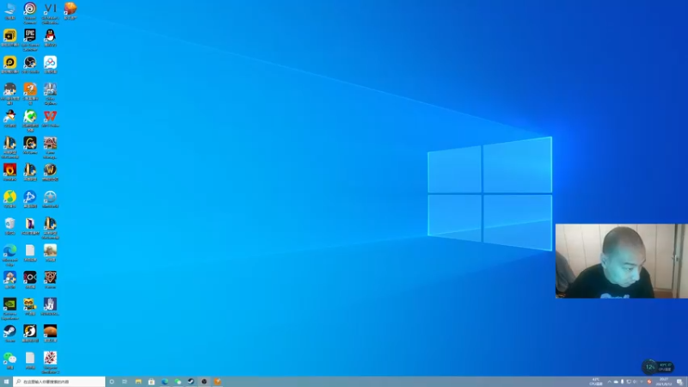Open the notification center icon
This screenshot has width=688, height=387.
pos(679,382)
